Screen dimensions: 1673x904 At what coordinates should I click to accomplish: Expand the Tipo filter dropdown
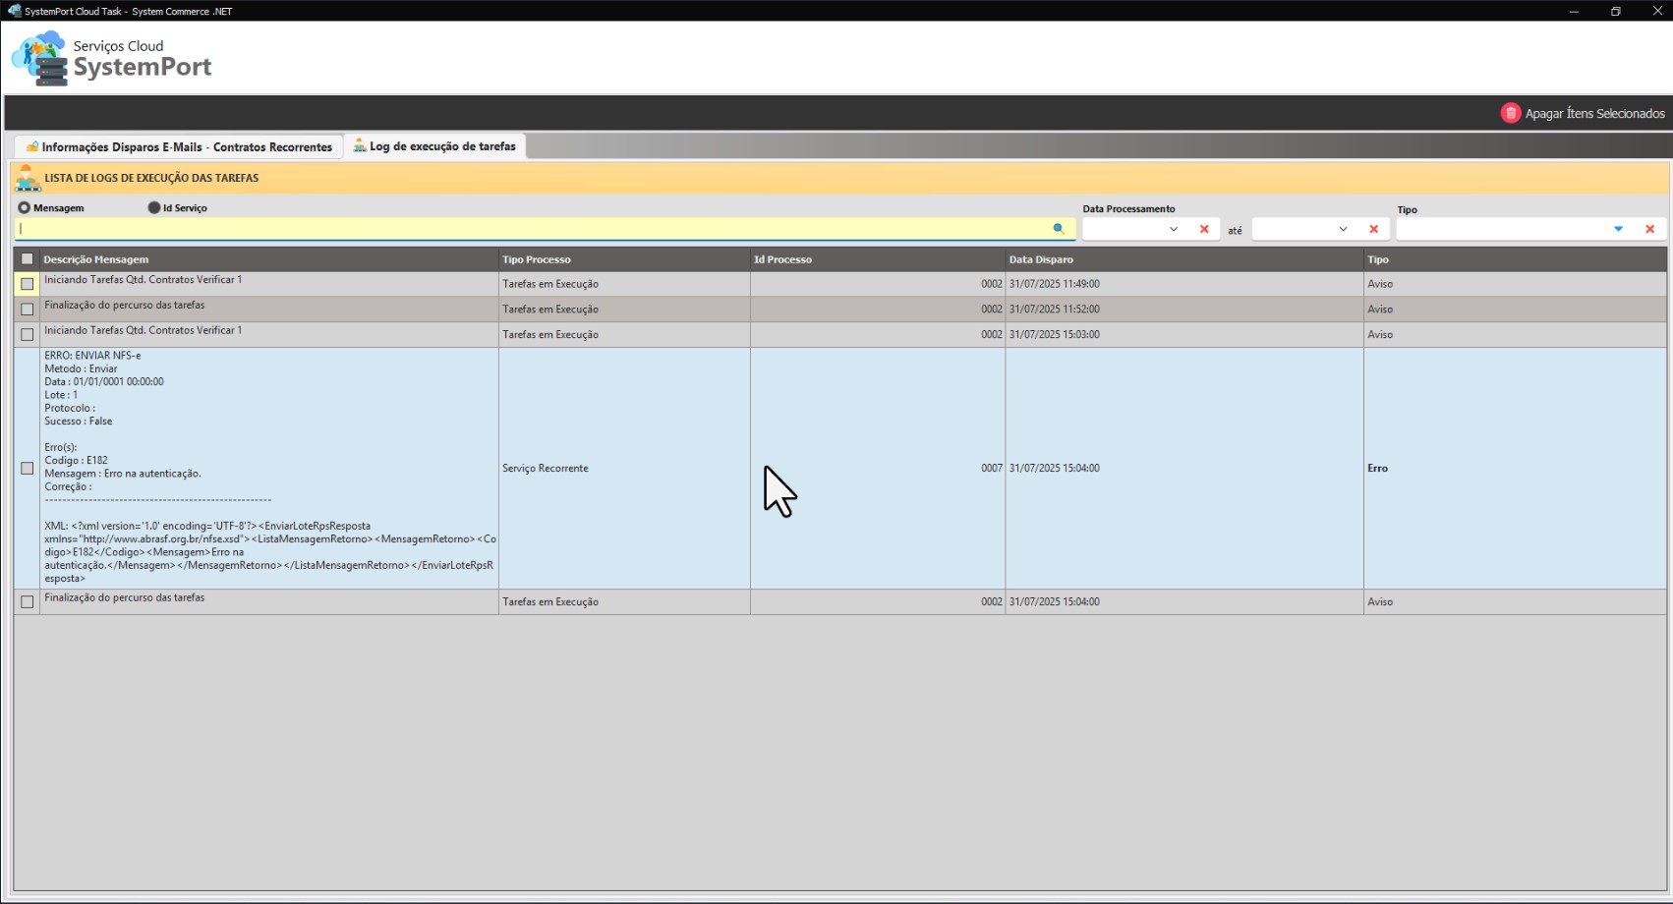[x=1618, y=229]
